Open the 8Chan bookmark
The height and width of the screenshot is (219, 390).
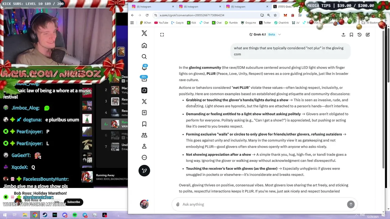click(x=145, y=23)
